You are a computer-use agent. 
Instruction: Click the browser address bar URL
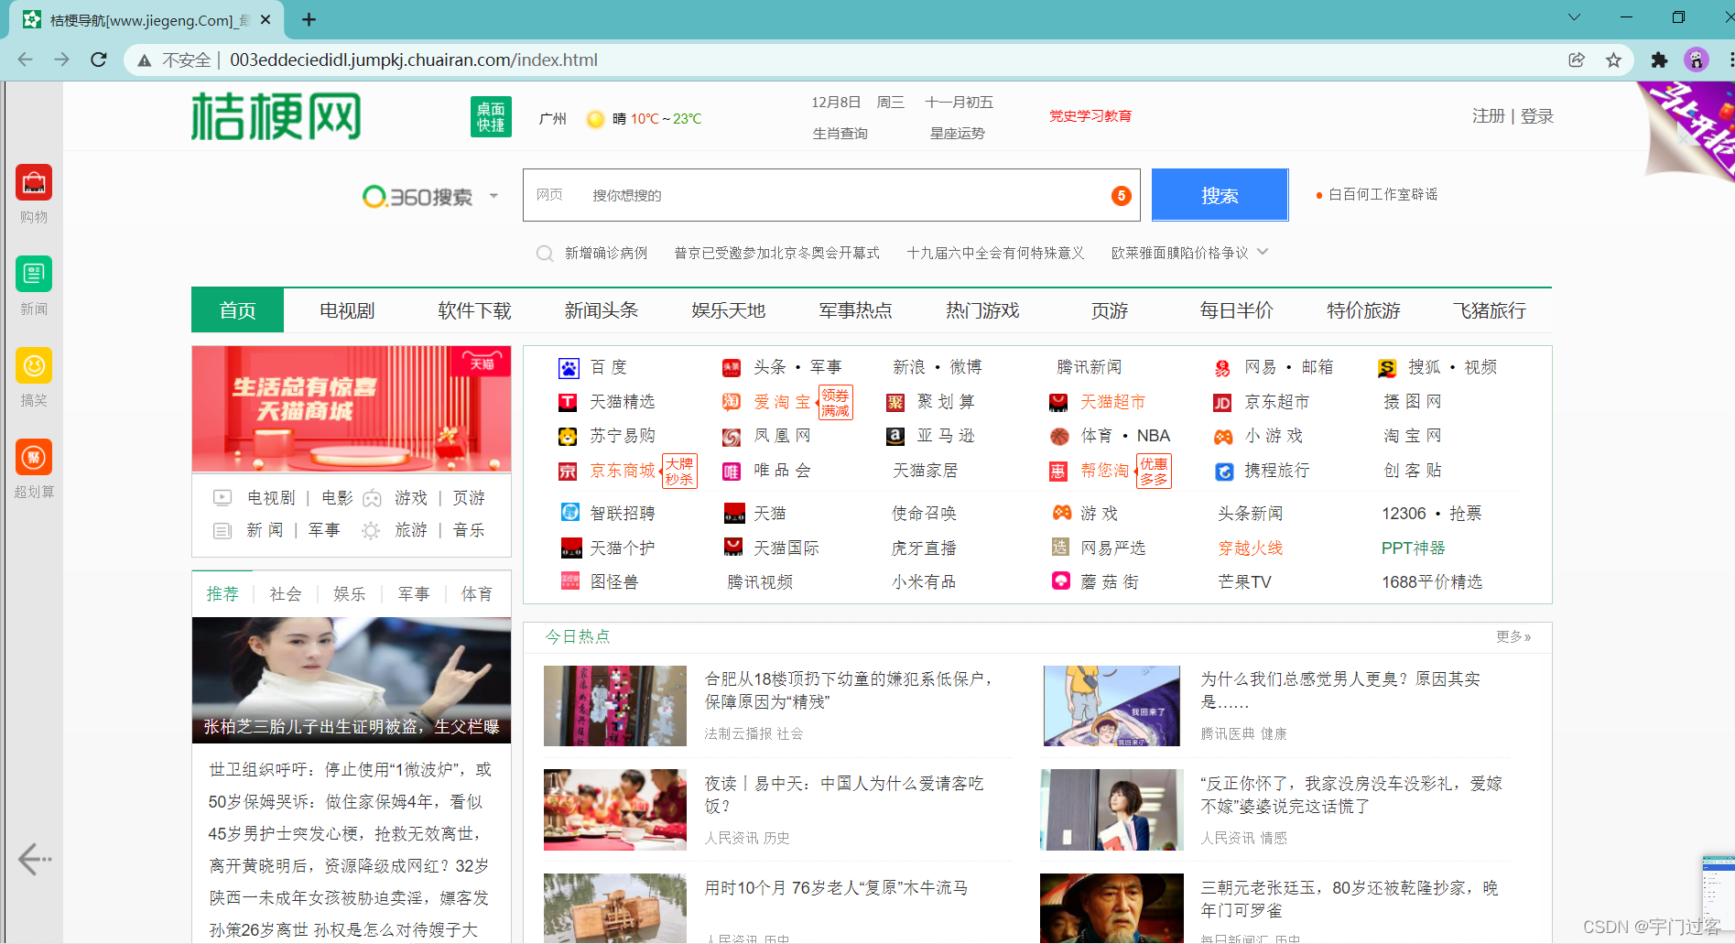coord(414,60)
